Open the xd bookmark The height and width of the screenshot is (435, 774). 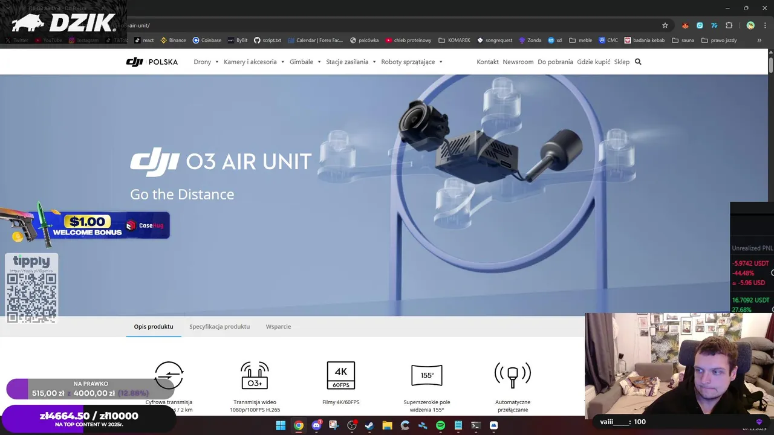click(555, 40)
